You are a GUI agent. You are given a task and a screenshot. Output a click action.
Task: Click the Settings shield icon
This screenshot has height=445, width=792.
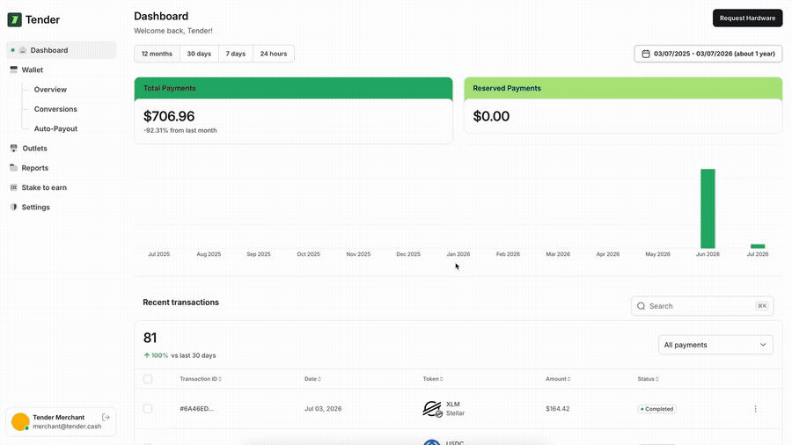point(13,207)
